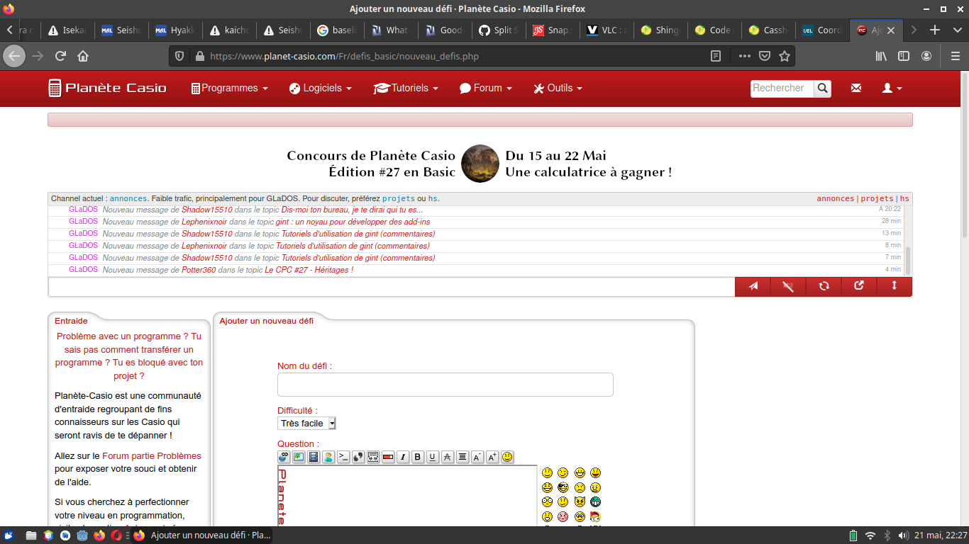Open private messages via the envelope icon
The height and width of the screenshot is (544, 969).
[x=856, y=88]
